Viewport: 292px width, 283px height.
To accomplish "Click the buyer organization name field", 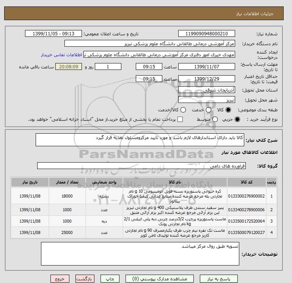I will click(x=150, y=43).
